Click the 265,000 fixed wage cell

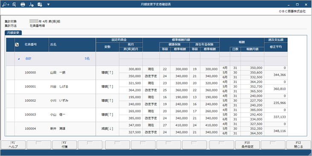(135, 111)
